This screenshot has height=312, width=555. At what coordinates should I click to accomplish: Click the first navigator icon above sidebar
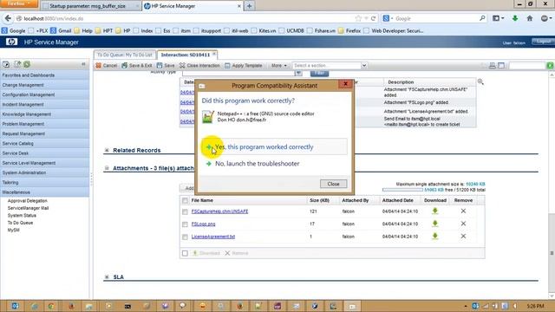pos(6,64)
